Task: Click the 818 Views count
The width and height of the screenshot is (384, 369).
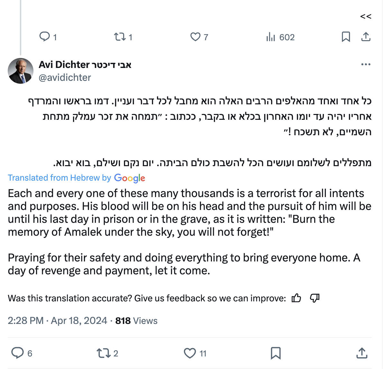Action: pyautogui.click(x=136, y=321)
